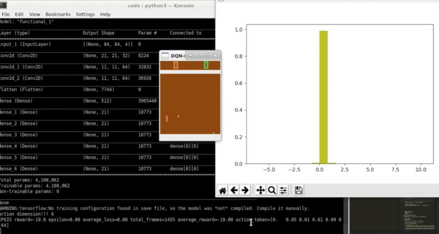The height and width of the screenshot is (234, 439).
Task: Click keep-above arrow button on DQN window
Action: coord(191,56)
